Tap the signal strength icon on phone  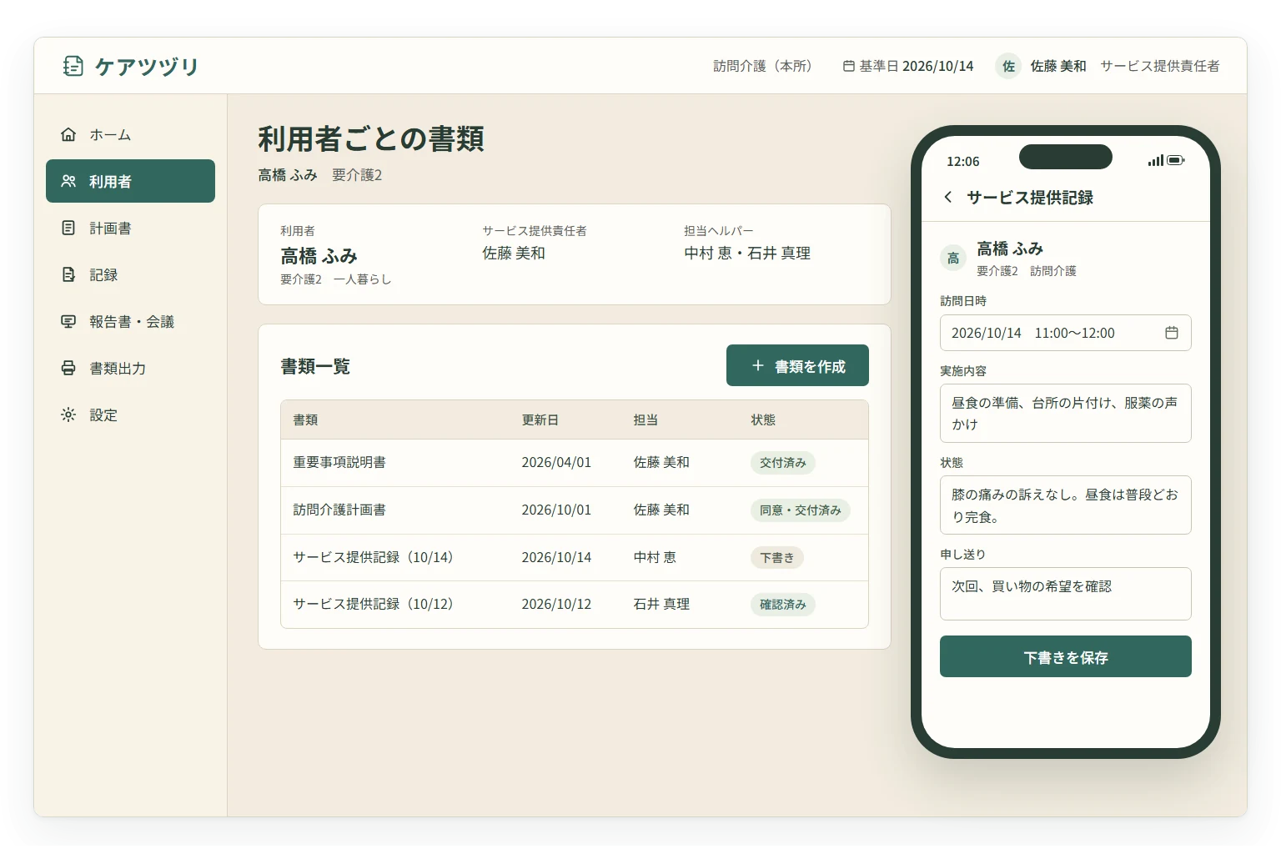coord(1155,160)
